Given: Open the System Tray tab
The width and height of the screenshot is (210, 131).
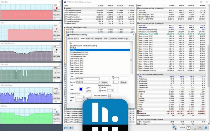Looking at the screenshot, I should (x=90, y=39).
